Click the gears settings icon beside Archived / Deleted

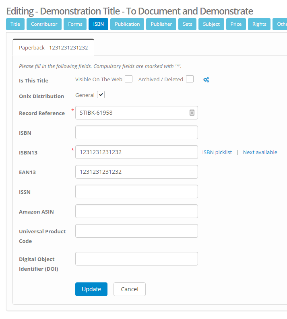(x=206, y=80)
